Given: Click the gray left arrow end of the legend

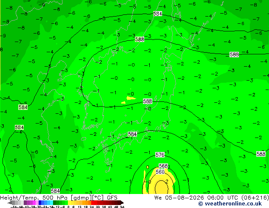Looking at the screenshot, I should 10,202.
